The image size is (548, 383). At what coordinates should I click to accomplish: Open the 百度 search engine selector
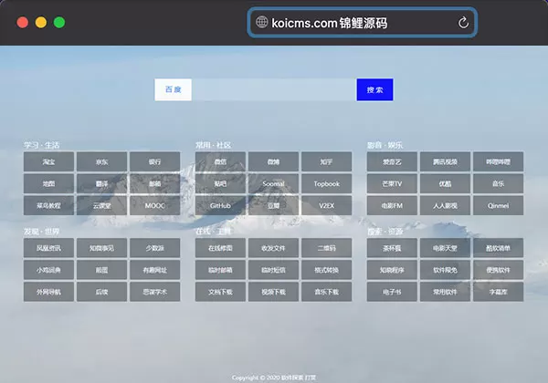[x=173, y=89]
